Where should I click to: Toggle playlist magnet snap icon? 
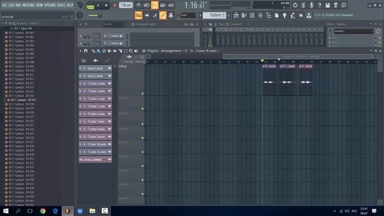coord(86,51)
